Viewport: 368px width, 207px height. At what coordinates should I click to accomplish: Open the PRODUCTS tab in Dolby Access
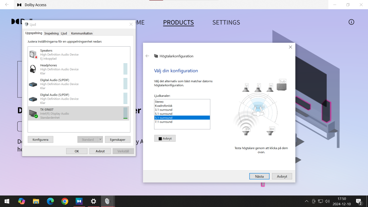coord(178,22)
